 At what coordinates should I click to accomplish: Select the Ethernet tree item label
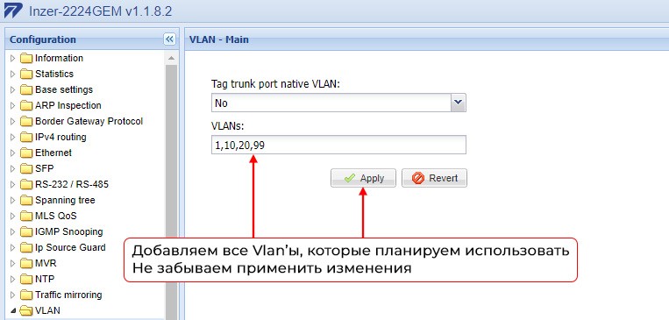(53, 153)
